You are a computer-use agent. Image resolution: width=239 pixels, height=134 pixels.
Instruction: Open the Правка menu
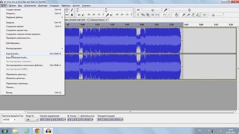[x=12, y=6]
